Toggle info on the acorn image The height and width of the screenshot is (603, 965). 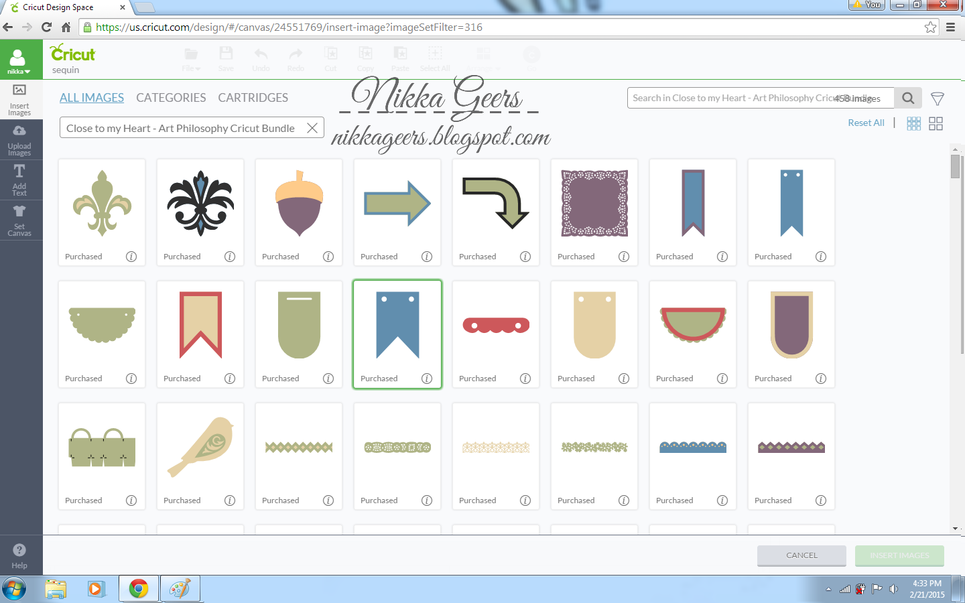328,256
